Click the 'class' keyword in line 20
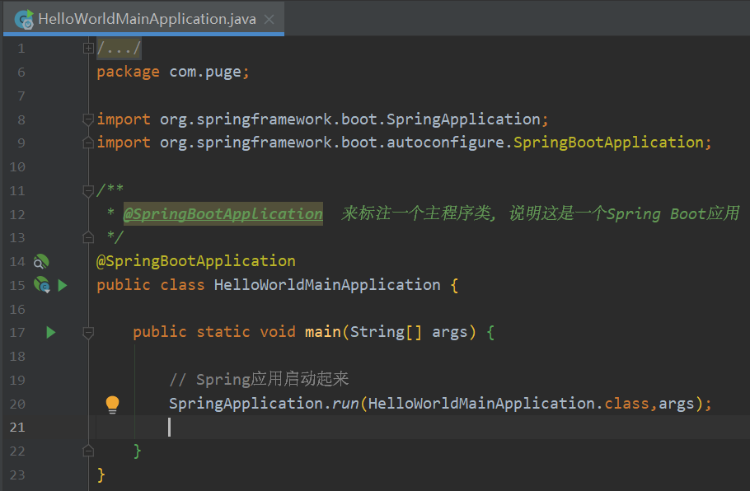Screen dimensions: 750x491 click(626, 404)
